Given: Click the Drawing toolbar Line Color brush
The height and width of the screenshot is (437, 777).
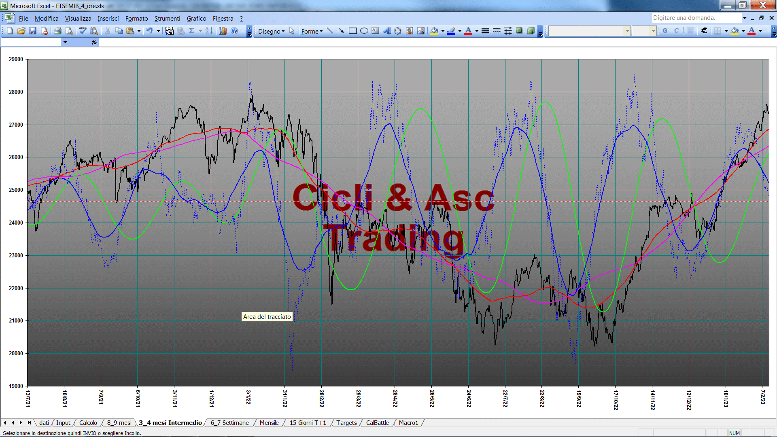Looking at the screenshot, I should coord(452,31).
